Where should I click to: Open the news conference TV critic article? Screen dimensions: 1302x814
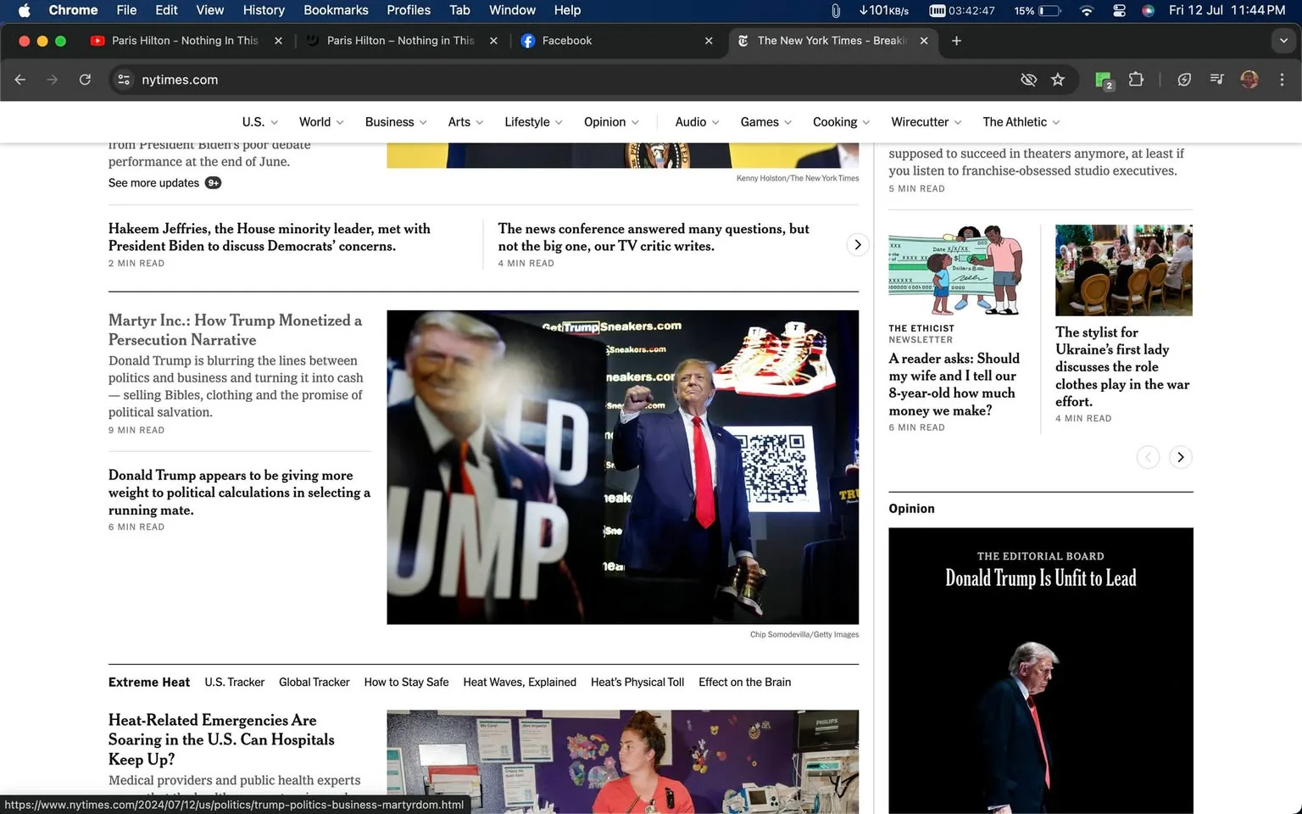(654, 237)
